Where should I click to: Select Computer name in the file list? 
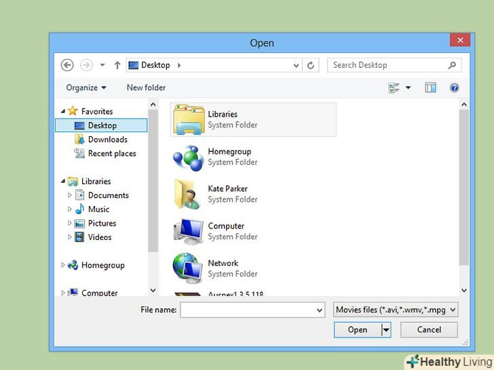click(x=226, y=226)
